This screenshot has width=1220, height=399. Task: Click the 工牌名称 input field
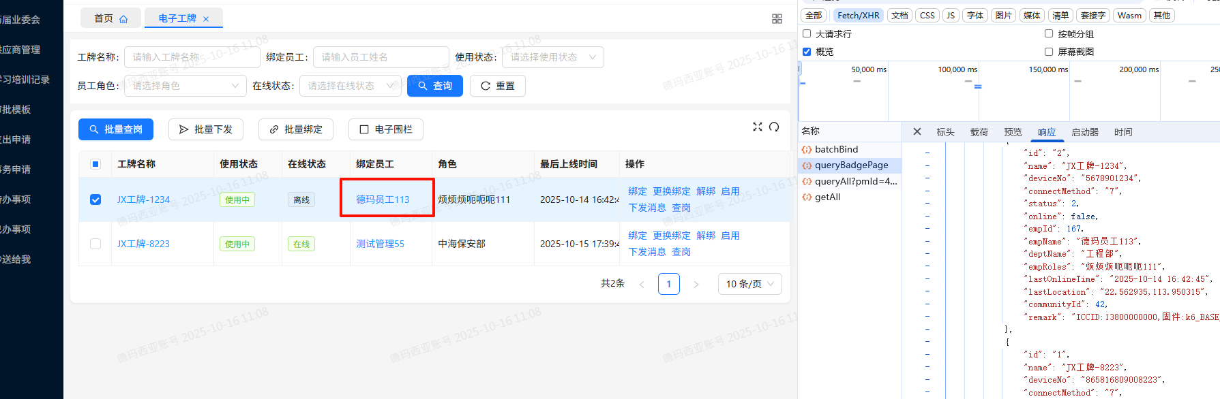pyautogui.click(x=192, y=57)
